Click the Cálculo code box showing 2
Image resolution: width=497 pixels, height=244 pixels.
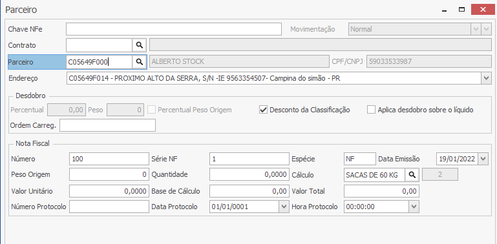(439, 174)
